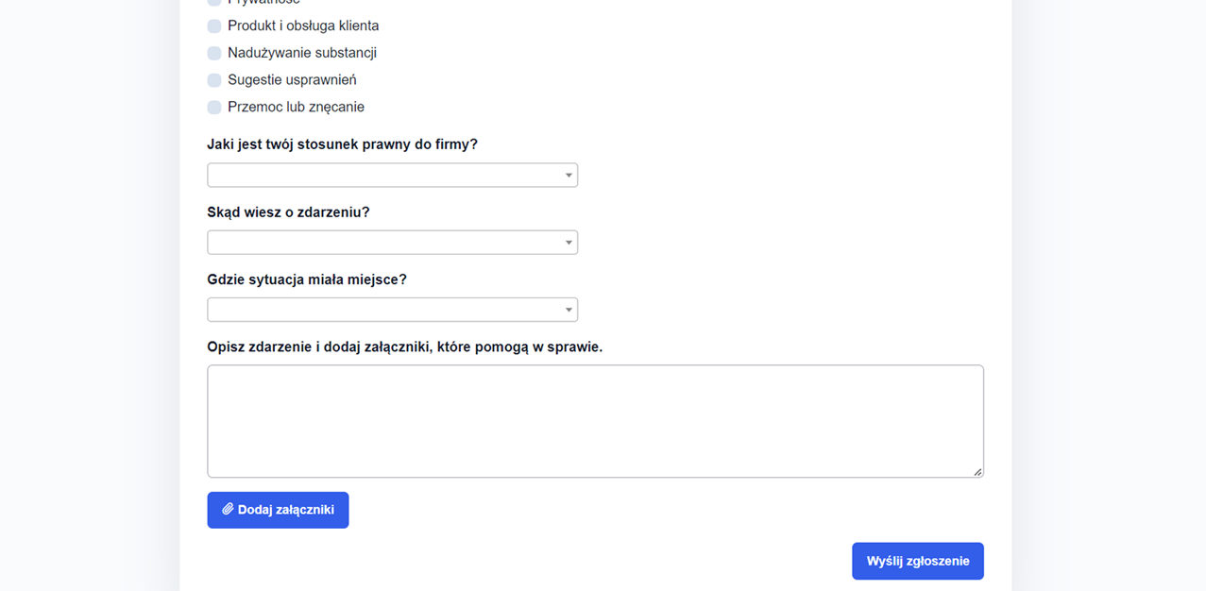Click the 'Opisz zdarzenie i dodaj załączniki' heading label
The height and width of the screenshot is (591, 1206).
[404, 347]
